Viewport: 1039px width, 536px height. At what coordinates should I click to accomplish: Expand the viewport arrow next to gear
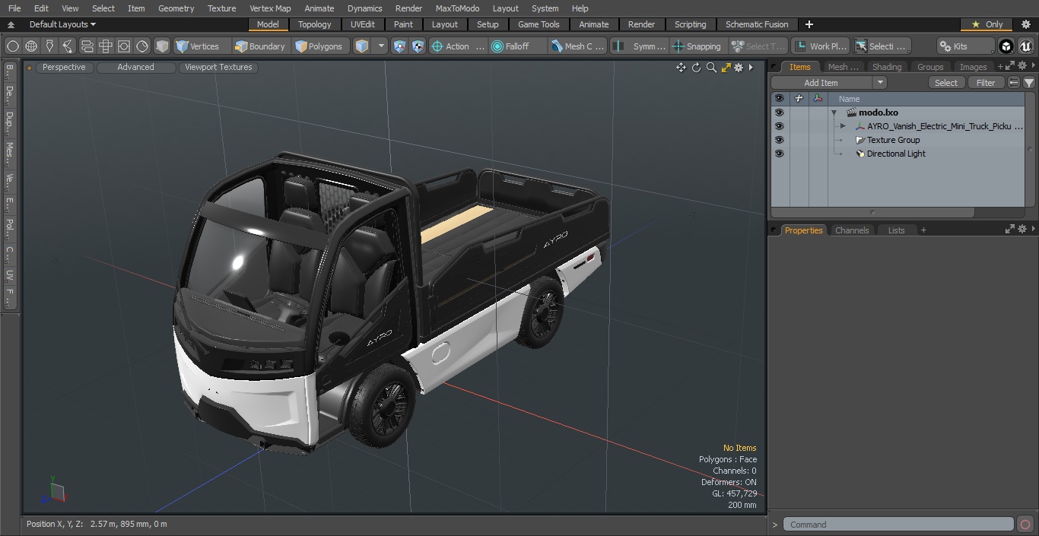click(x=751, y=68)
